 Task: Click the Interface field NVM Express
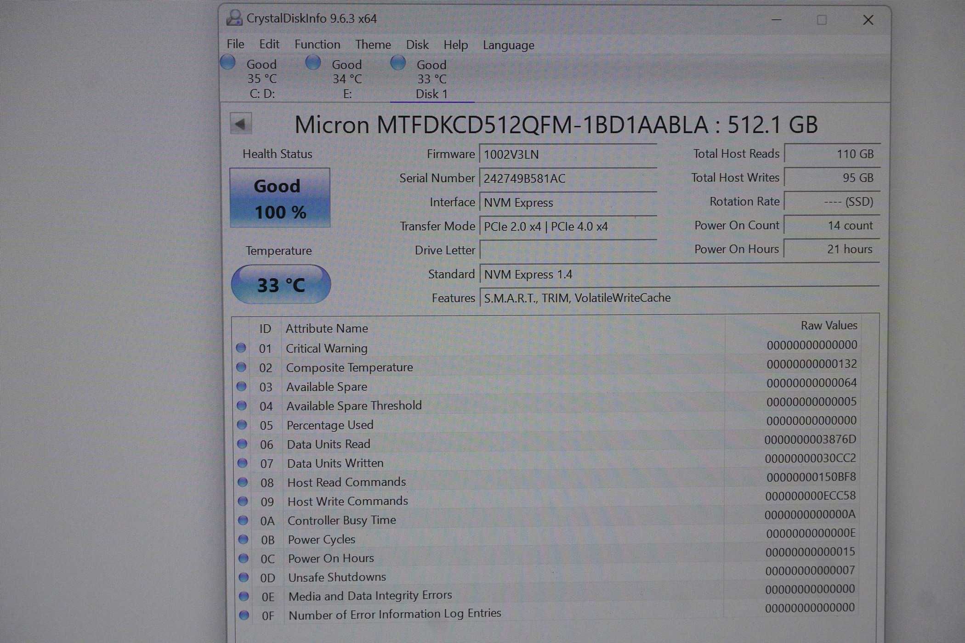(x=568, y=203)
